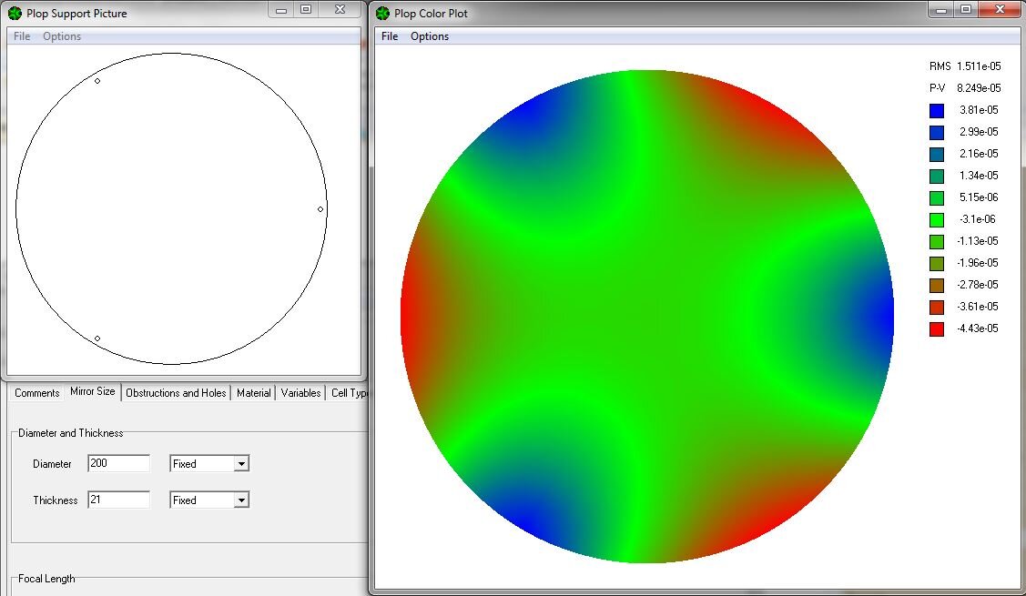Minimize the Plop Support Picture window

pos(280,9)
